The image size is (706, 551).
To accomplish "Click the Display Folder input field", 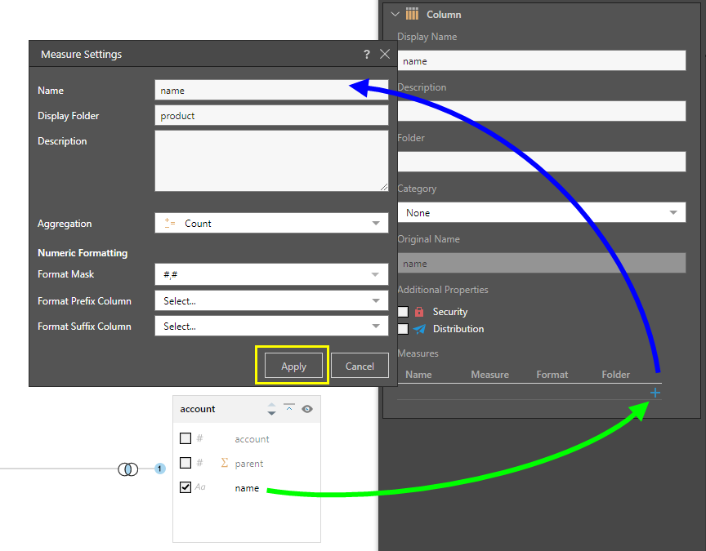I will click(x=271, y=116).
